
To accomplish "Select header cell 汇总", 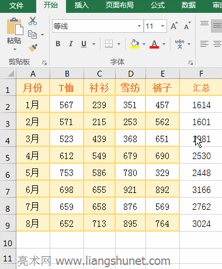I will click(x=201, y=87).
